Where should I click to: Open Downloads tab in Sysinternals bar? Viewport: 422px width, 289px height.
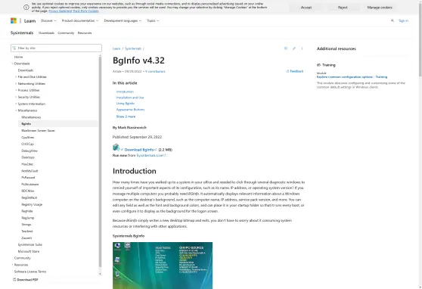tap(46, 33)
